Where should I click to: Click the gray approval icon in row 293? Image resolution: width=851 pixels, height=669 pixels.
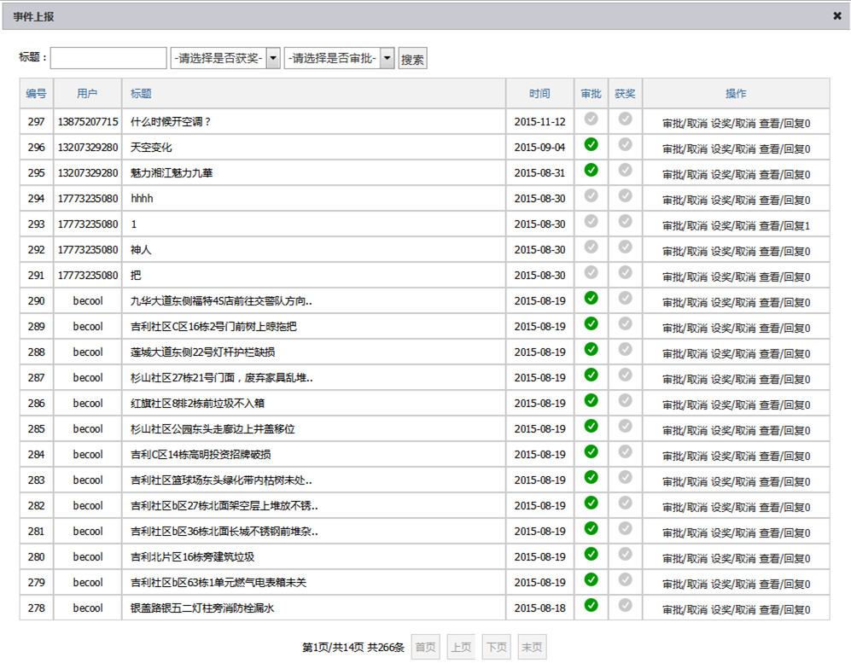point(591,222)
